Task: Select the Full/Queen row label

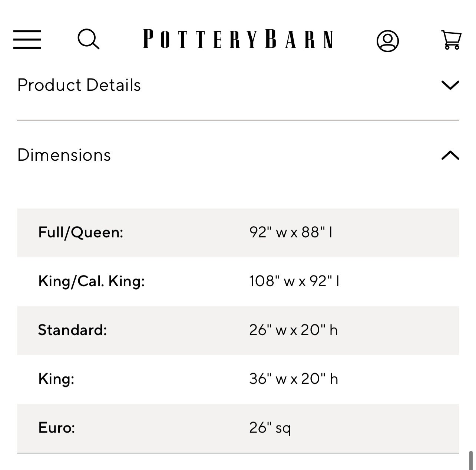Action: point(81,233)
